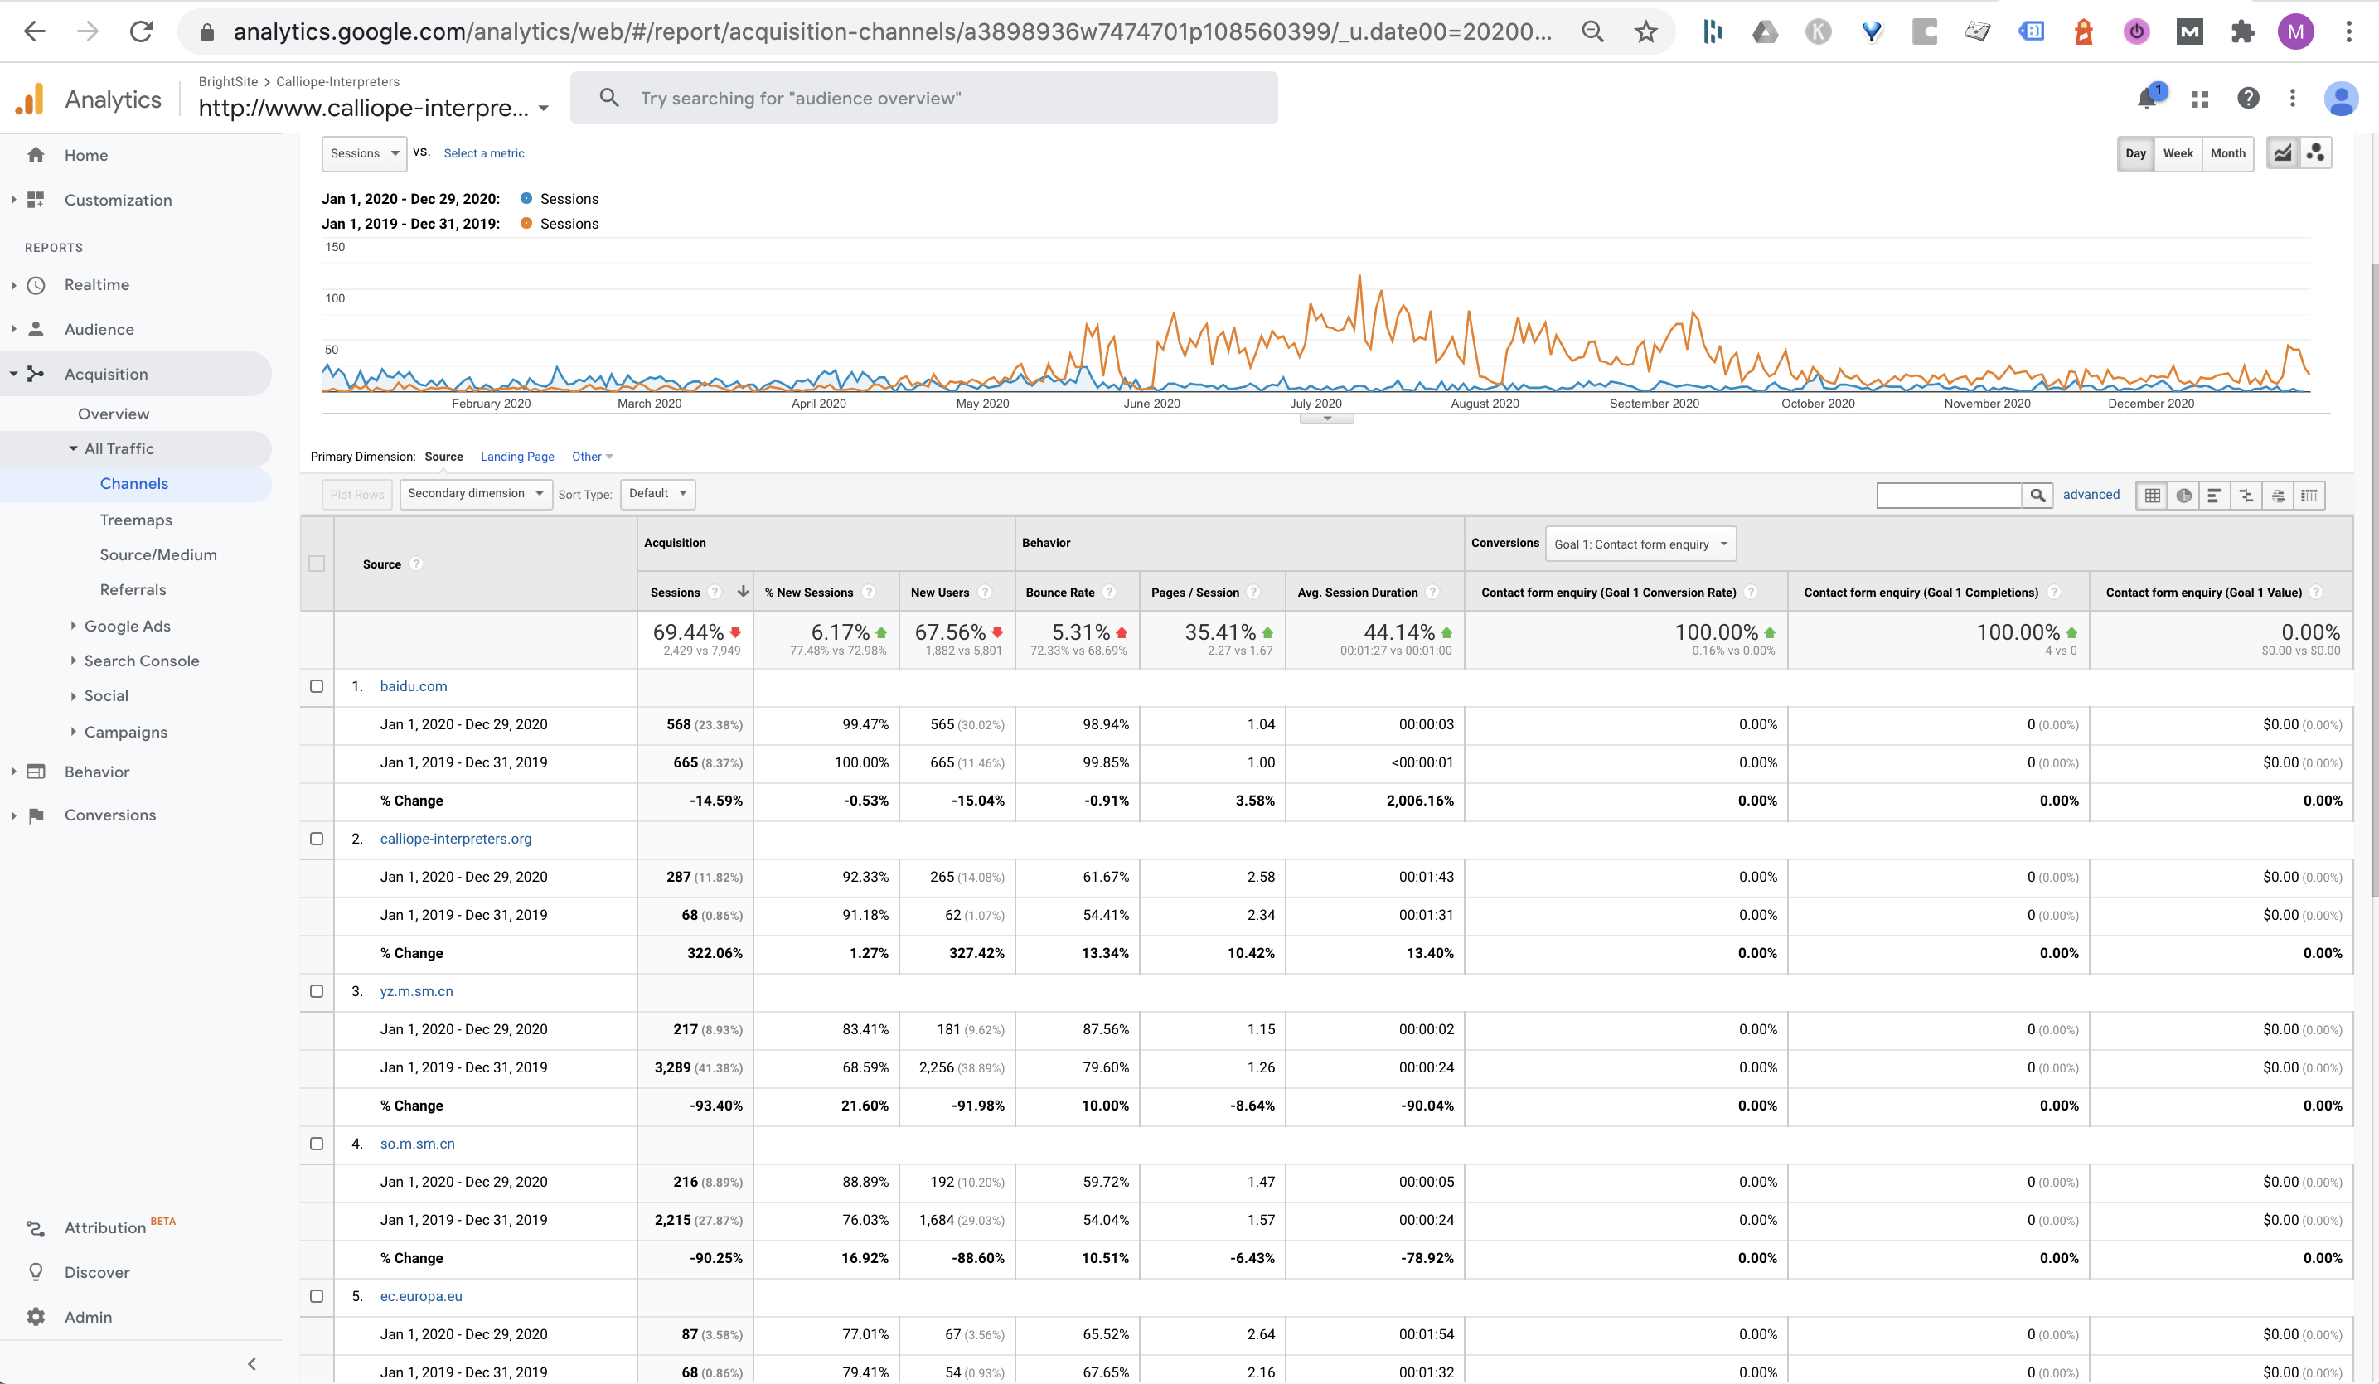
Task: Open Secondary dimension dropdown
Action: (x=476, y=494)
